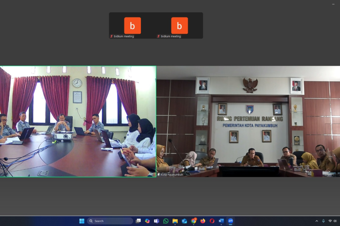This screenshot has width=340, height=226.
Task: Open File Explorer from the taskbar
Action: point(175,221)
